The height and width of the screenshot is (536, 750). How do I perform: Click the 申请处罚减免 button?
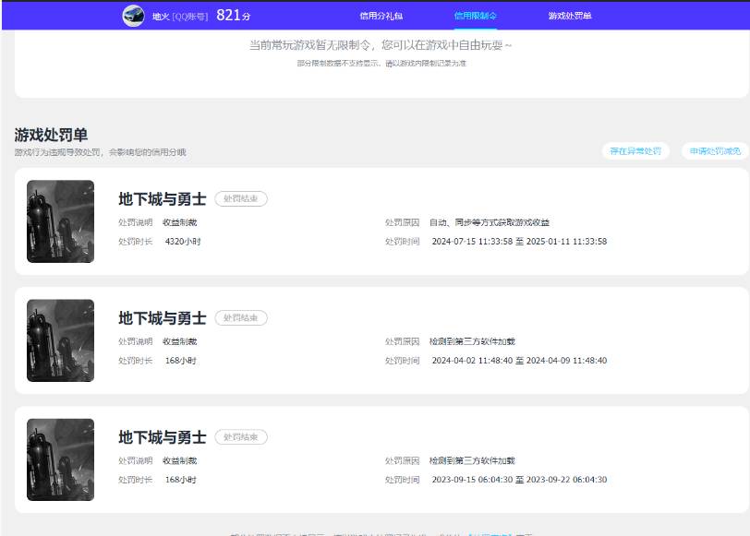(x=715, y=151)
